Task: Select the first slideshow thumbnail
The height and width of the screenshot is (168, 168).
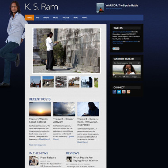Action: [36, 82]
